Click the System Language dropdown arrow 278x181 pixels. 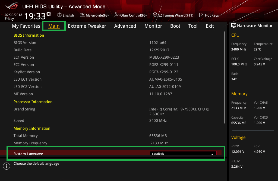pyautogui.click(x=212, y=154)
